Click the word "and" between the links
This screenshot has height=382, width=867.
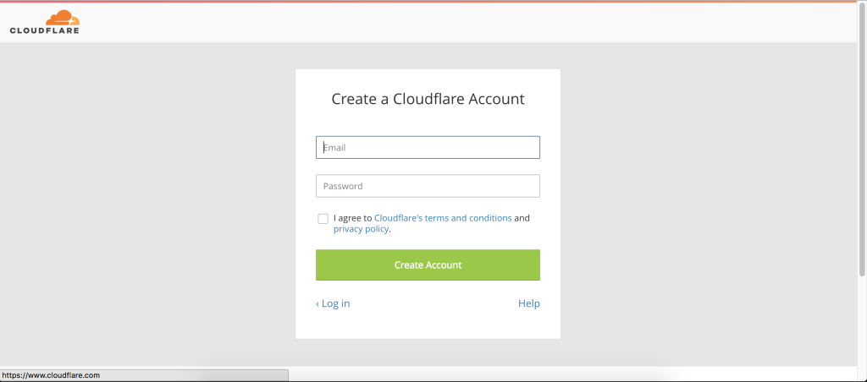522,218
